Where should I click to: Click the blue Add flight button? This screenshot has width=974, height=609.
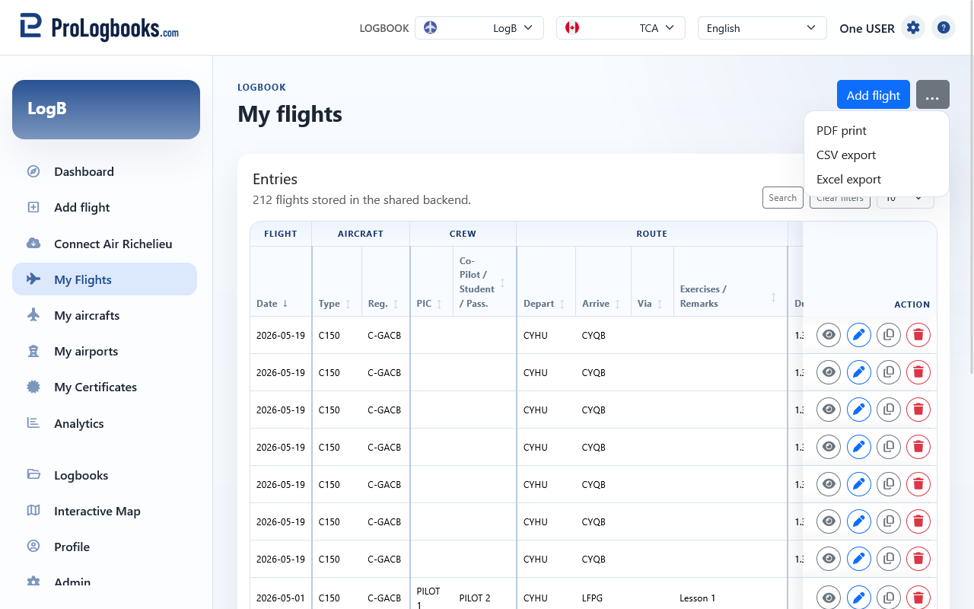click(x=874, y=94)
